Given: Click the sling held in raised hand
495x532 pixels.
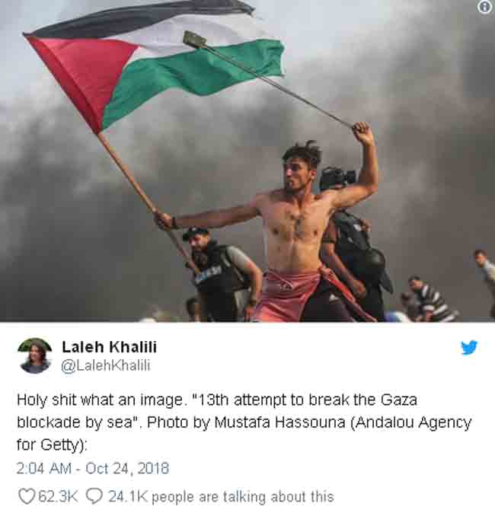Looking at the screenshot, I should (x=268, y=80).
